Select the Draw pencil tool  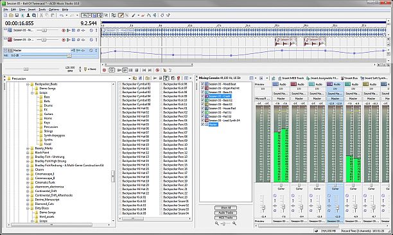(121, 15)
